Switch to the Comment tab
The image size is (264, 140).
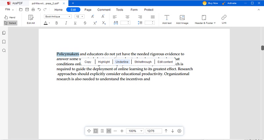click(x=104, y=10)
